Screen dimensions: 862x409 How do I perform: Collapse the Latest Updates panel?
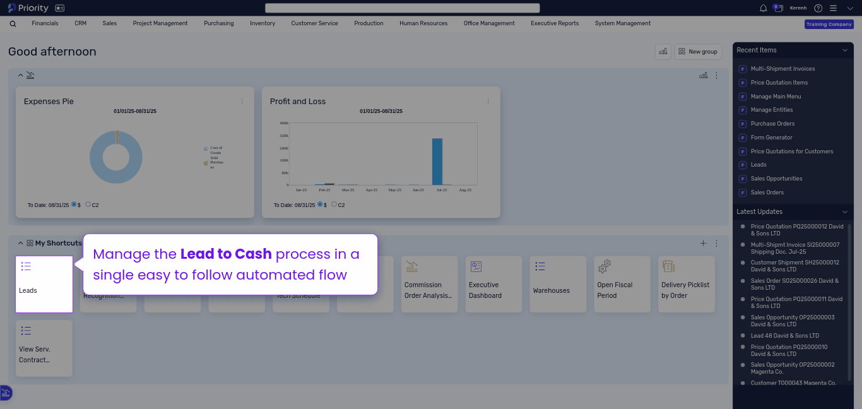coord(845,212)
